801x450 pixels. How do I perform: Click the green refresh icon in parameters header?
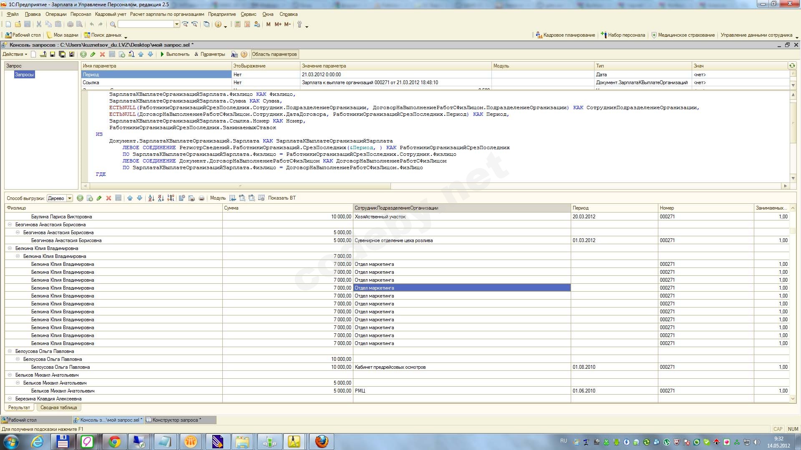click(792, 65)
